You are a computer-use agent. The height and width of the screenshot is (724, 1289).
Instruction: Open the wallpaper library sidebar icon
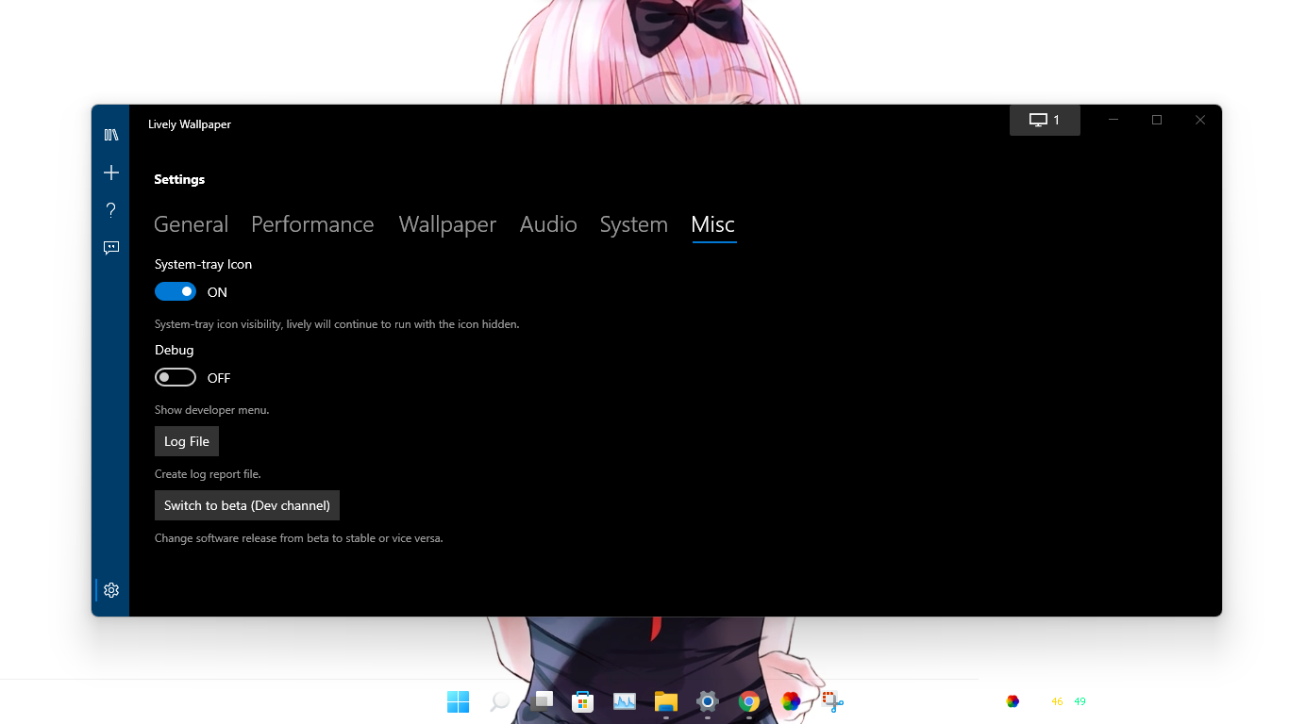pyautogui.click(x=110, y=134)
